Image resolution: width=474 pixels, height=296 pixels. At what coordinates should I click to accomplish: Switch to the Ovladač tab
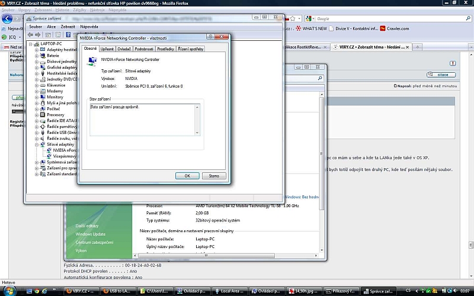pos(124,49)
